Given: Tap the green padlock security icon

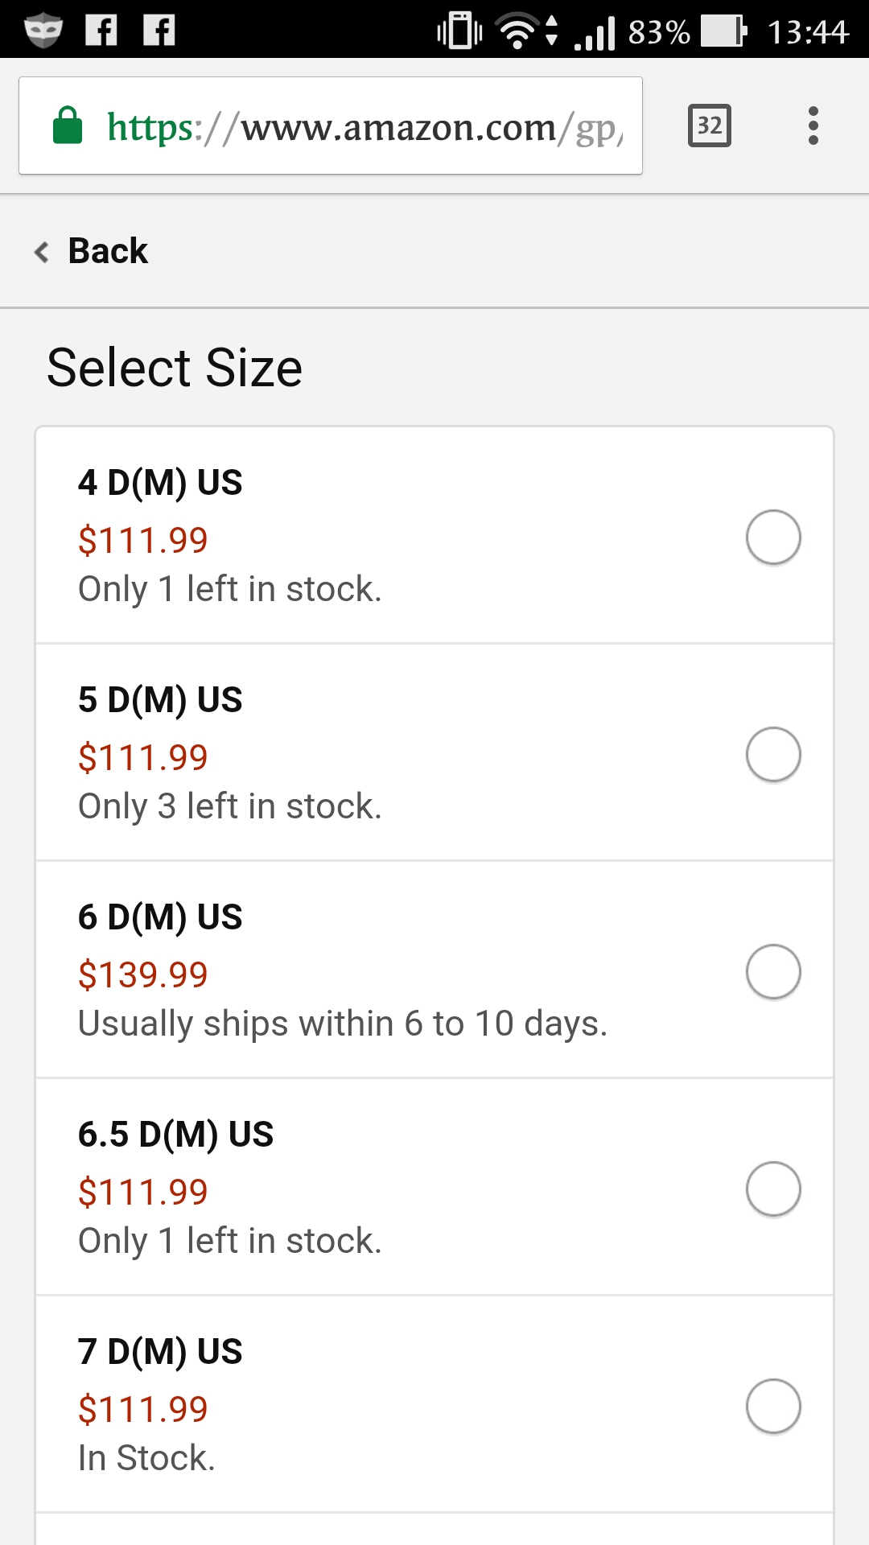Looking at the screenshot, I should [68, 126].
